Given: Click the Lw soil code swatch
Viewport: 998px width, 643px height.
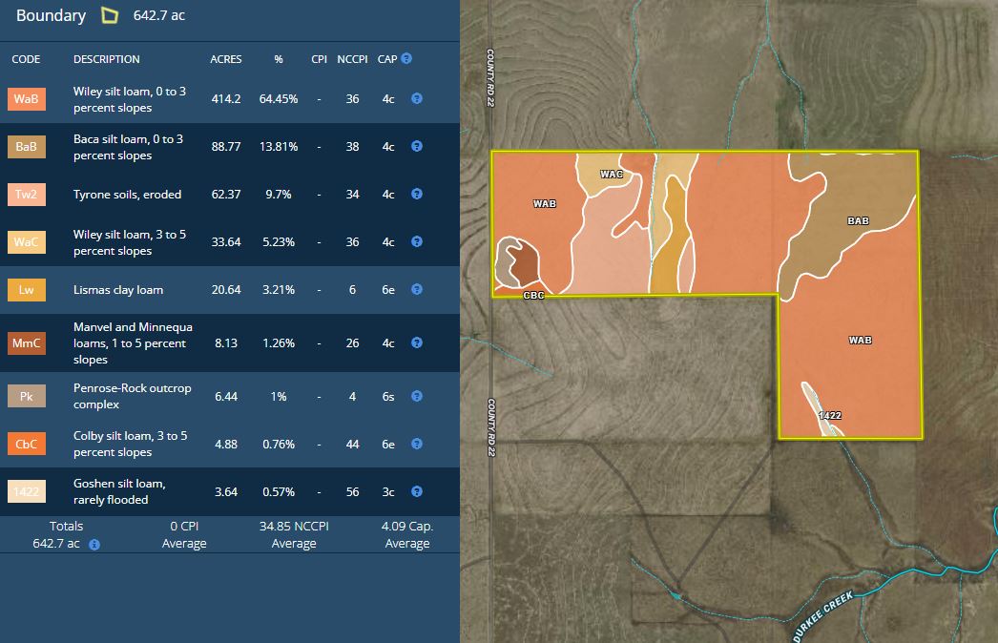Looking at the screenshot, I should [26, 290].
